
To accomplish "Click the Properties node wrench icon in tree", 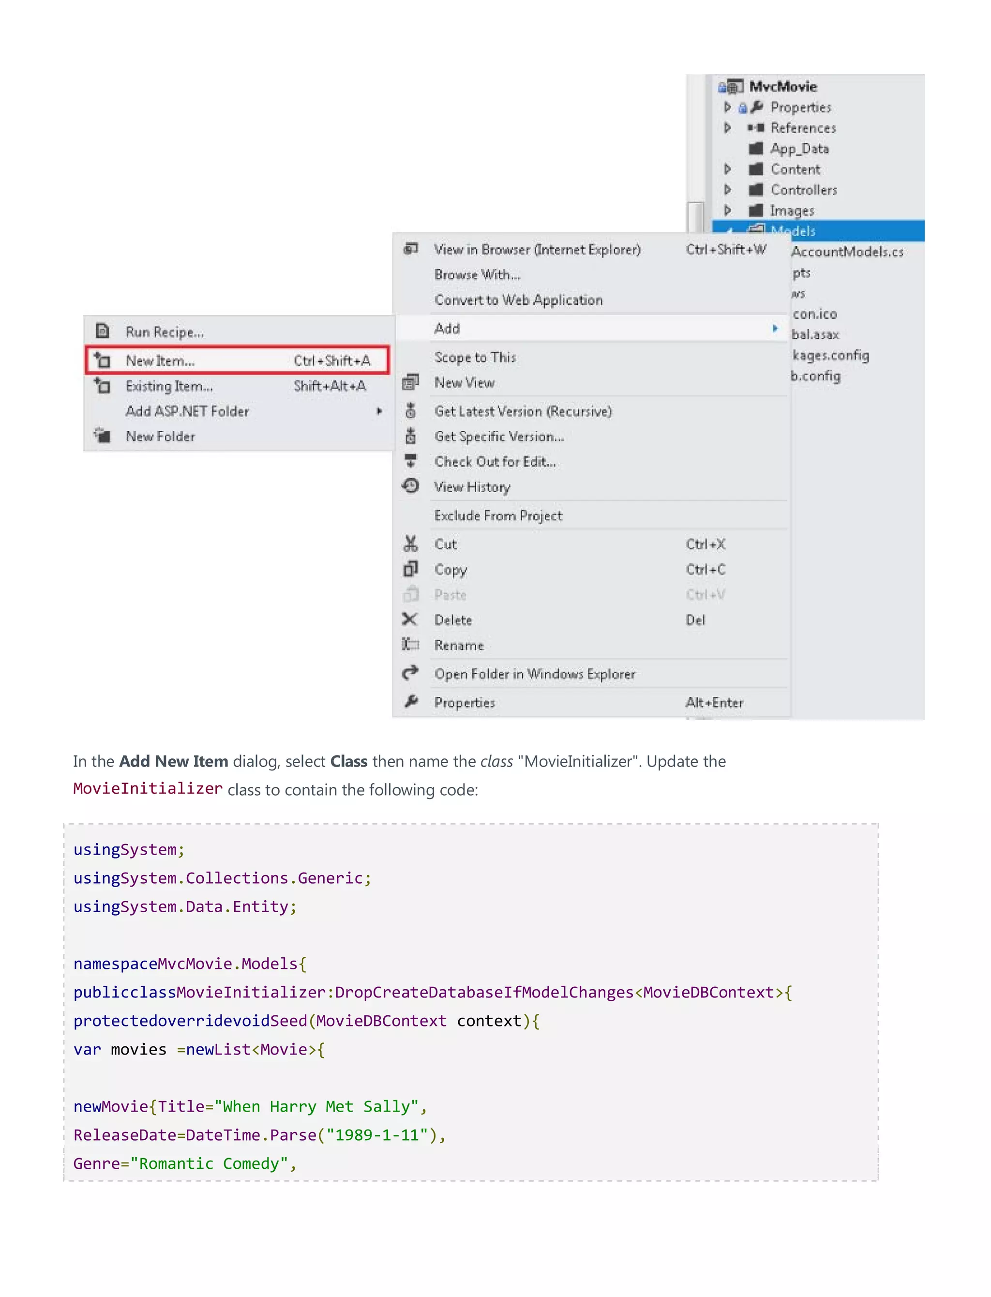I will (x=756, y=107).
